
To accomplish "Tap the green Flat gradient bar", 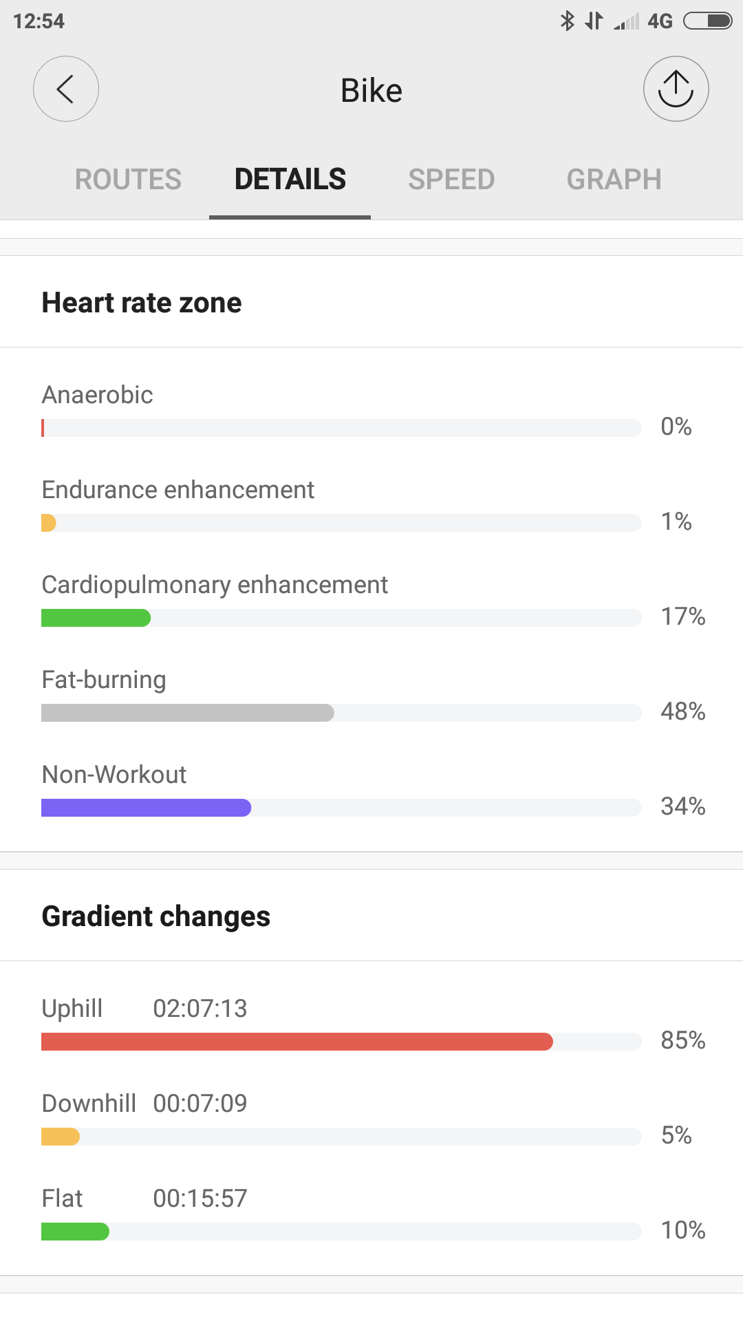I will point(75,1232).
